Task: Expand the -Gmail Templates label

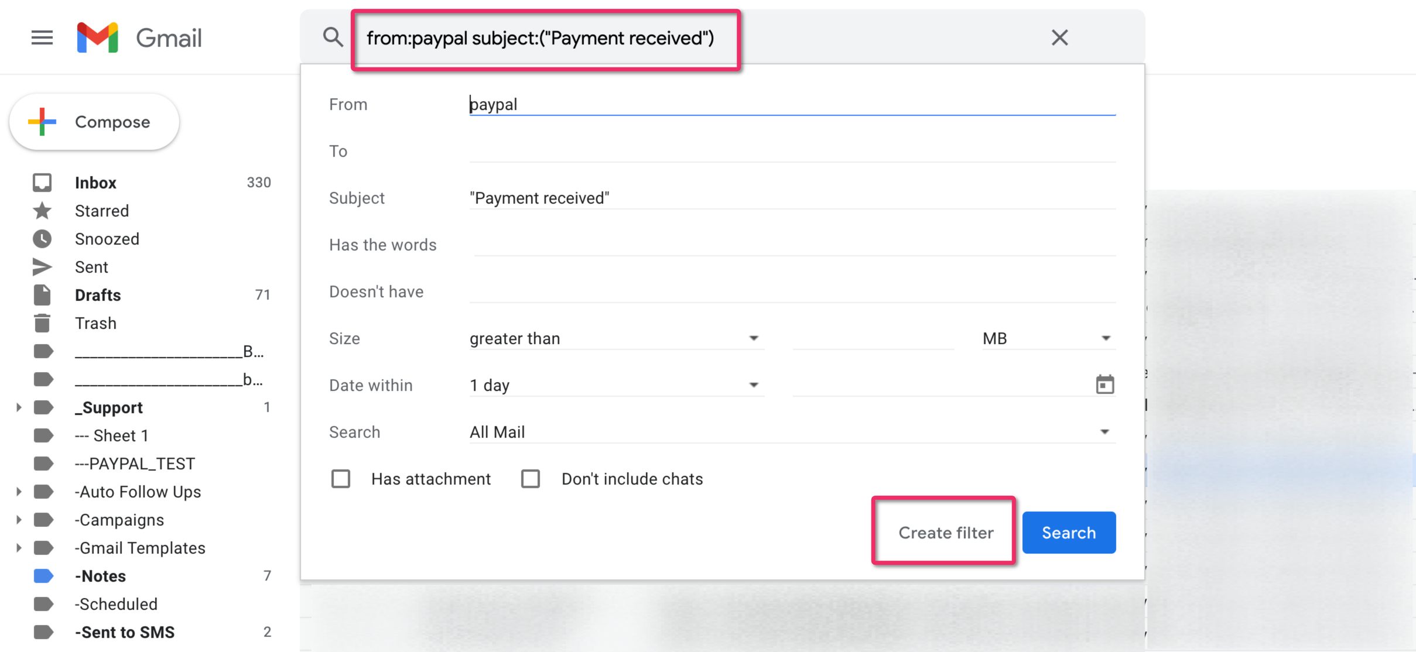Action: [x=18, y=548]
